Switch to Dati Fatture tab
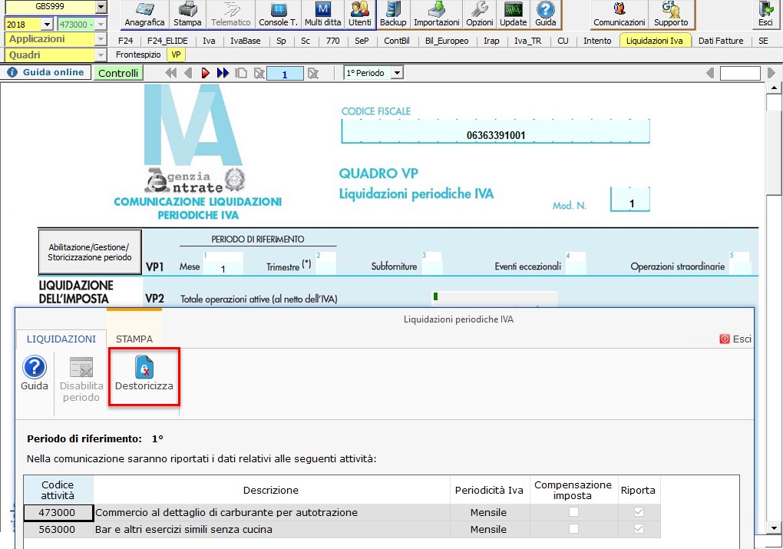Screen dimensions: 783x549 (721, 41)
